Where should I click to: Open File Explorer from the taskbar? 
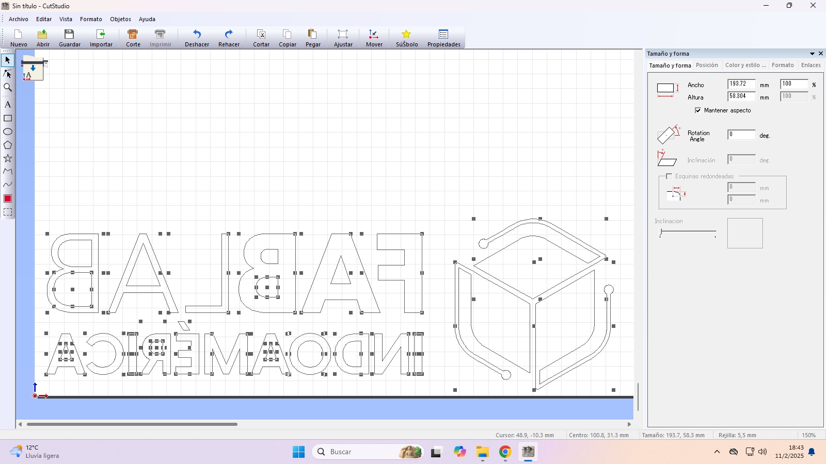click(483, 452)
